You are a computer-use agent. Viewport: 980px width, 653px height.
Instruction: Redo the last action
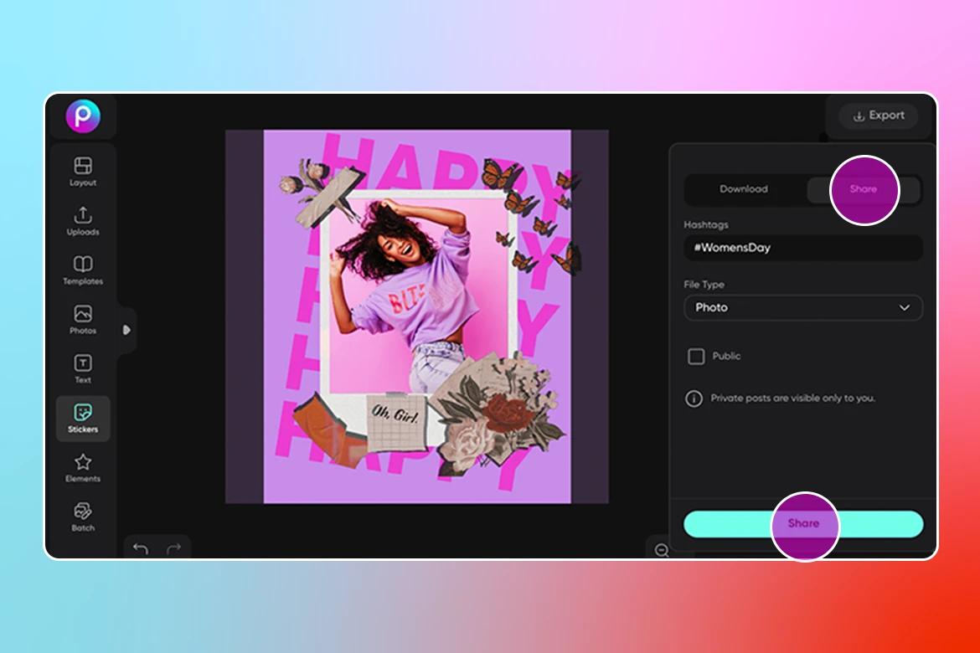tap(173, 548)
